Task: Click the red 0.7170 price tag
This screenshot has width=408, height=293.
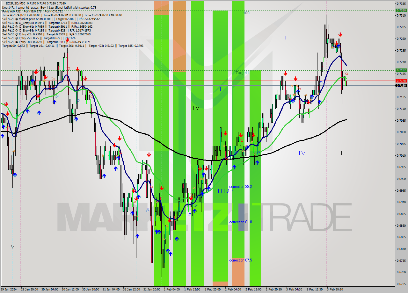Action: [401, 81]
